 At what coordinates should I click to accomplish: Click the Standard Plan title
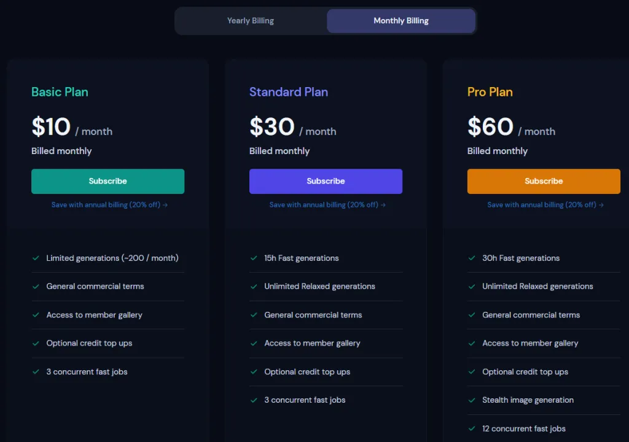pyautogui.click(x=289, y=92)
